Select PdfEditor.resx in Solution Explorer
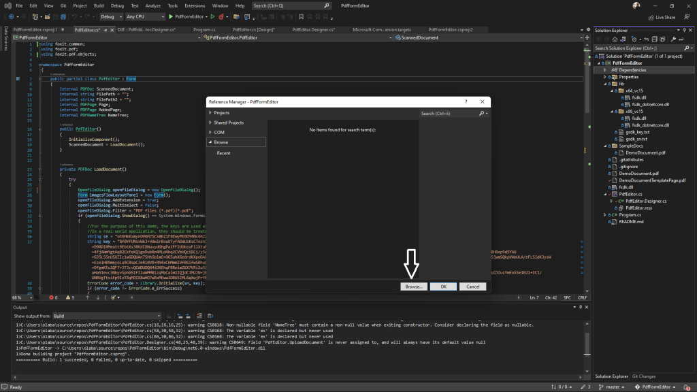 point(638,208)
